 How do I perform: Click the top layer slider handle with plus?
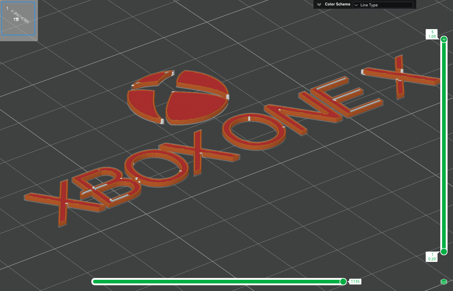444,39
